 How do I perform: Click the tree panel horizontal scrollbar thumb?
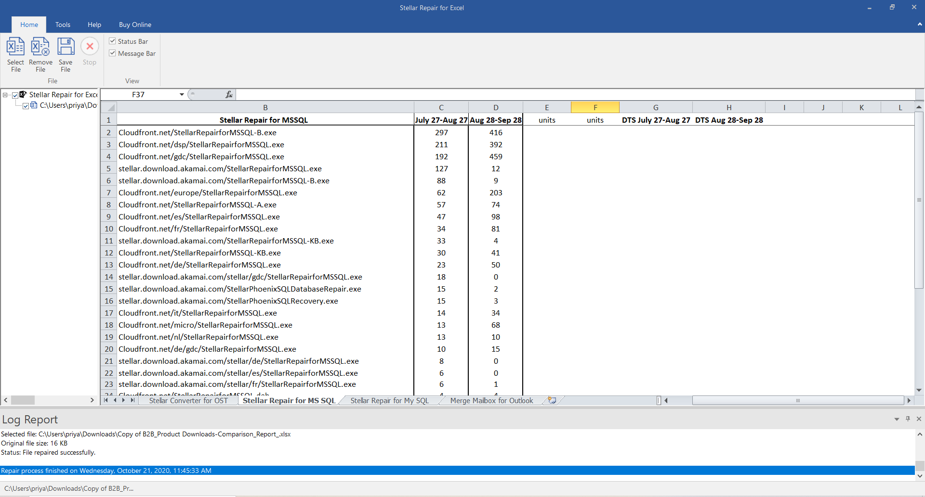pyautogui.click(x=23, y=400)
